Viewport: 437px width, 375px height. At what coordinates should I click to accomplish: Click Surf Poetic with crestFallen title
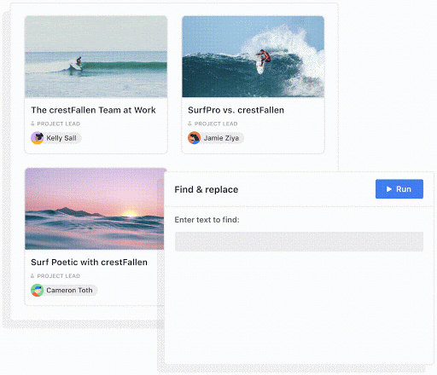coord(89,262)
